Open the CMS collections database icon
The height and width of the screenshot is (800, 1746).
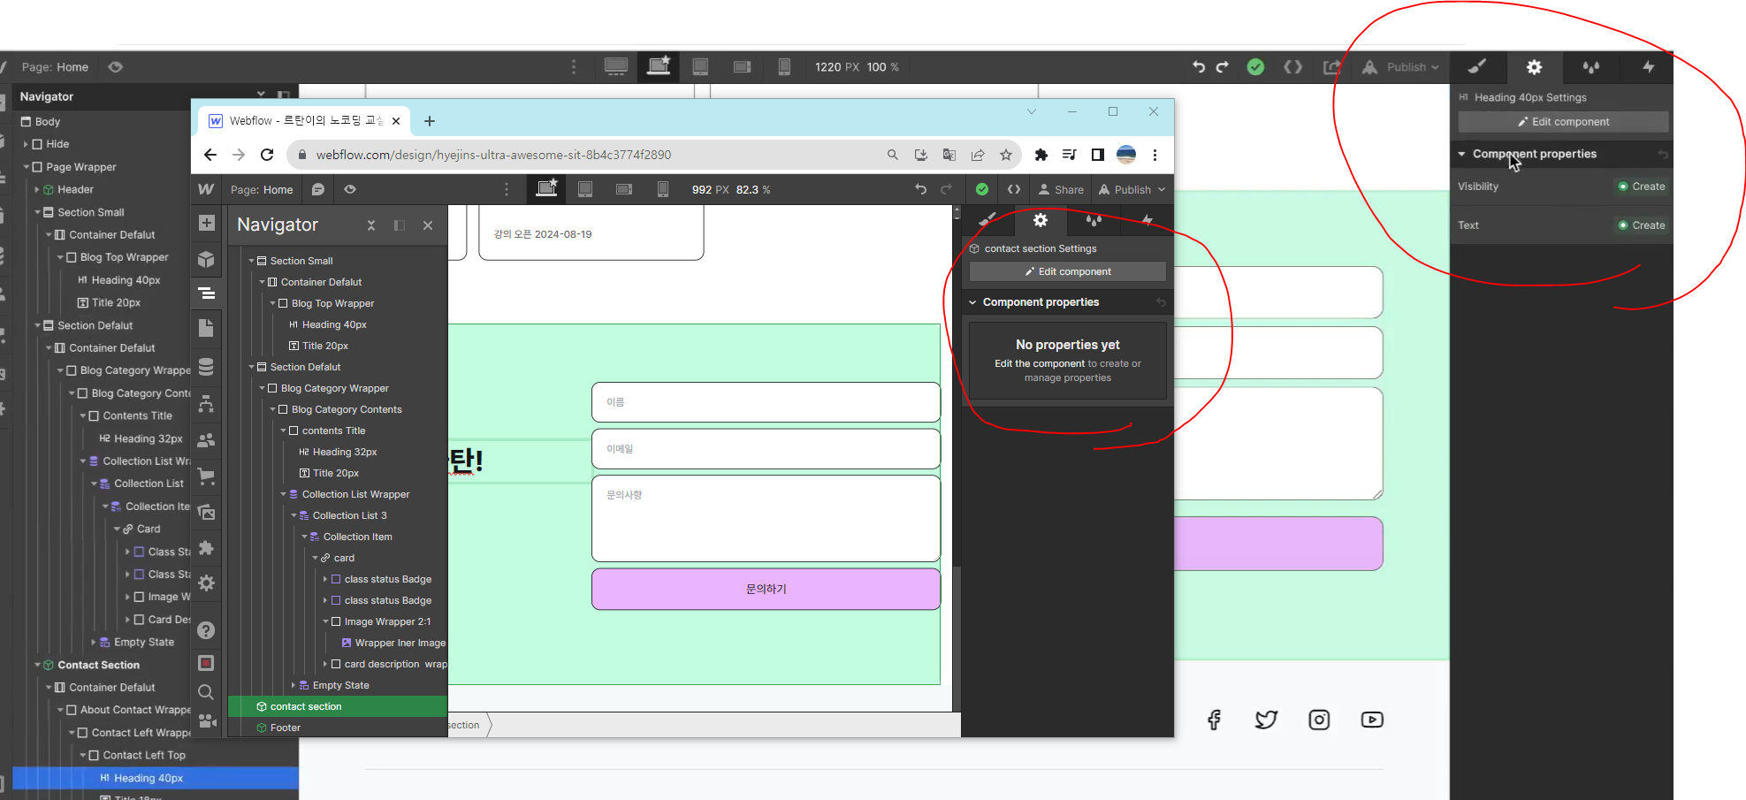click(206, 367)
